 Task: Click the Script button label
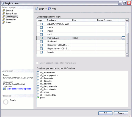tap(42, 9)
